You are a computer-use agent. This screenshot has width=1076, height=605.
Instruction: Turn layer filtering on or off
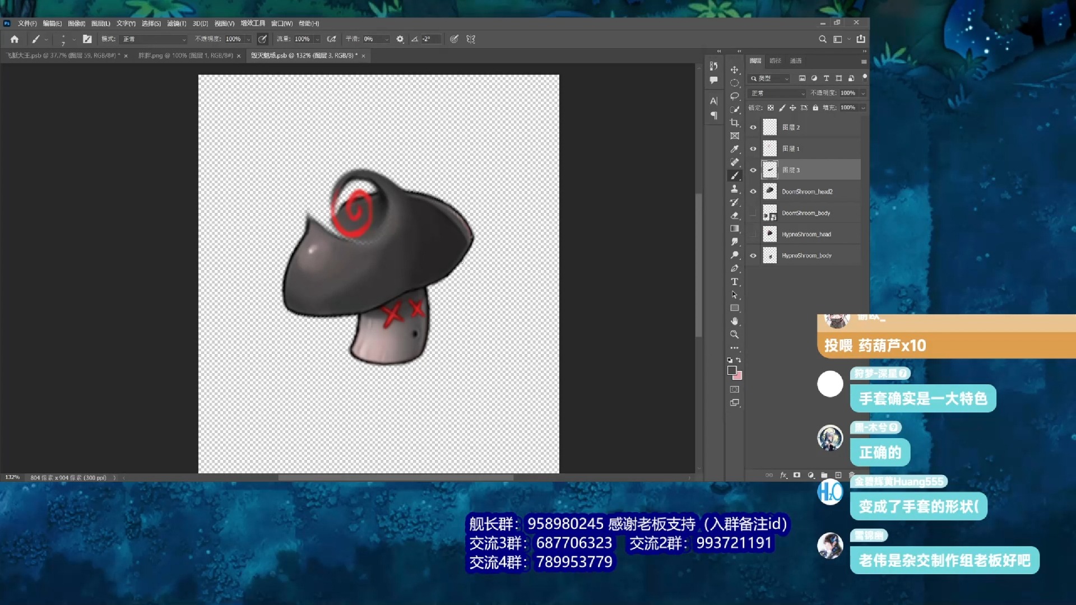click(864, 77)
